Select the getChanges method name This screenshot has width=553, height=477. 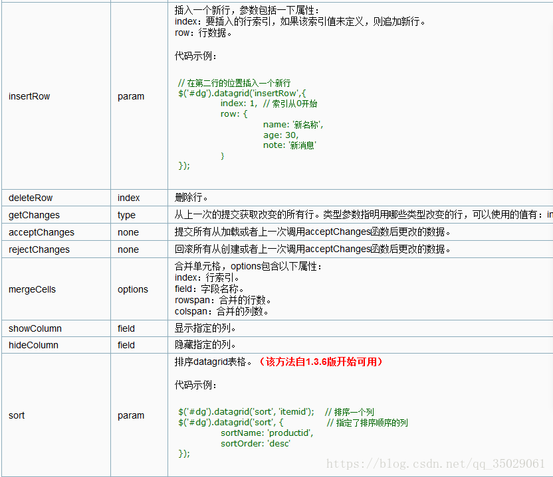34,215
